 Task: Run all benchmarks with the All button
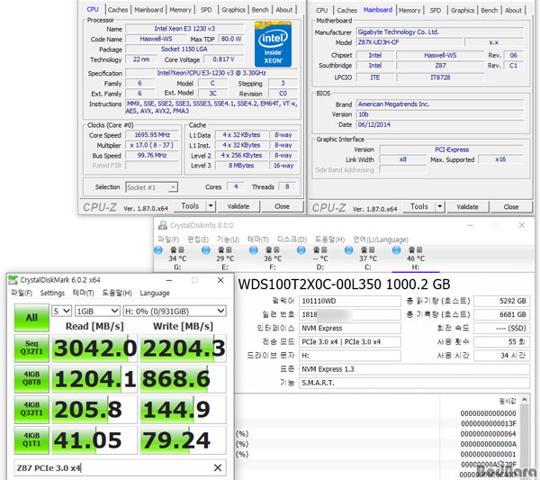31,318
